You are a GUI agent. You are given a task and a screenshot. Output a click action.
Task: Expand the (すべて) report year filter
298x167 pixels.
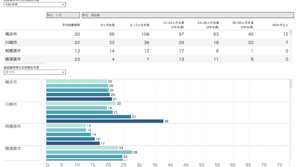[35, 72]
